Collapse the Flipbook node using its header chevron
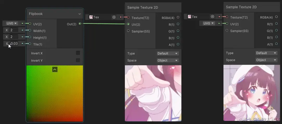Screen dimensions: 282x124 click(80, 14)
